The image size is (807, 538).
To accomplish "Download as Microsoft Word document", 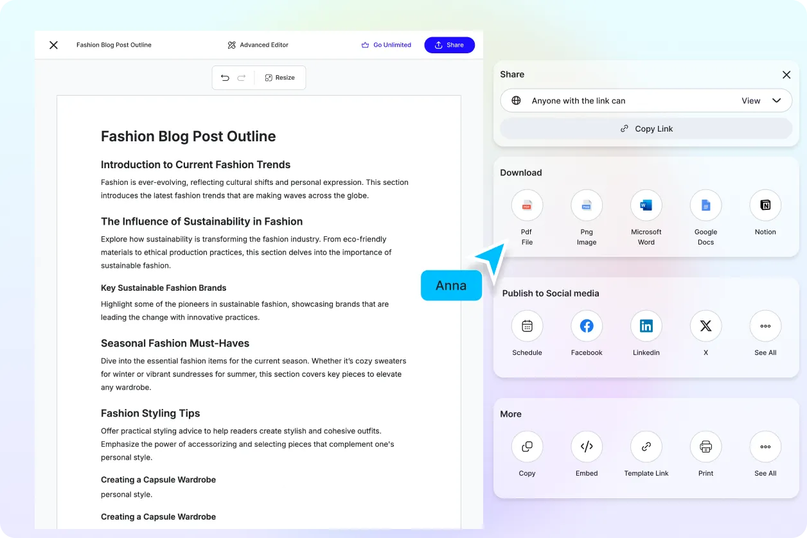I will click(x=646, y=205).
